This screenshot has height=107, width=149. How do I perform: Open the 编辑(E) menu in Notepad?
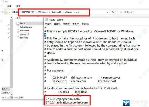coord(57,24)
